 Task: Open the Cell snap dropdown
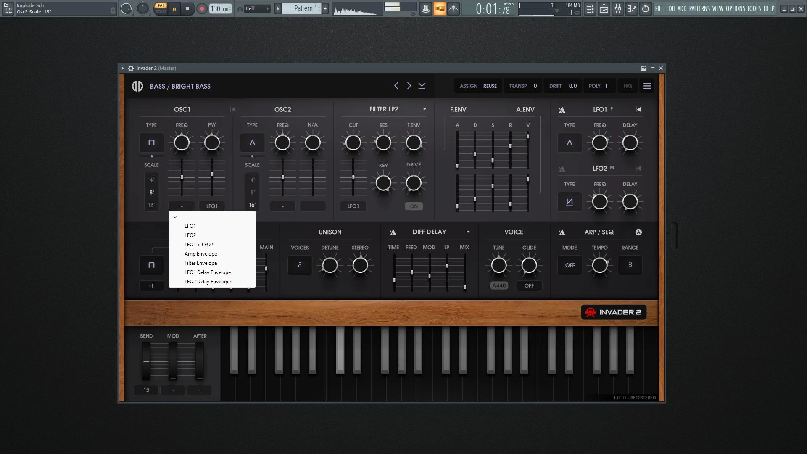[x=256, y=8]
